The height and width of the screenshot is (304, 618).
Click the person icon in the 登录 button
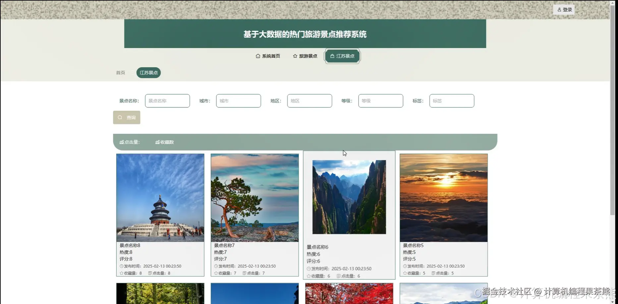coord(560,10)
